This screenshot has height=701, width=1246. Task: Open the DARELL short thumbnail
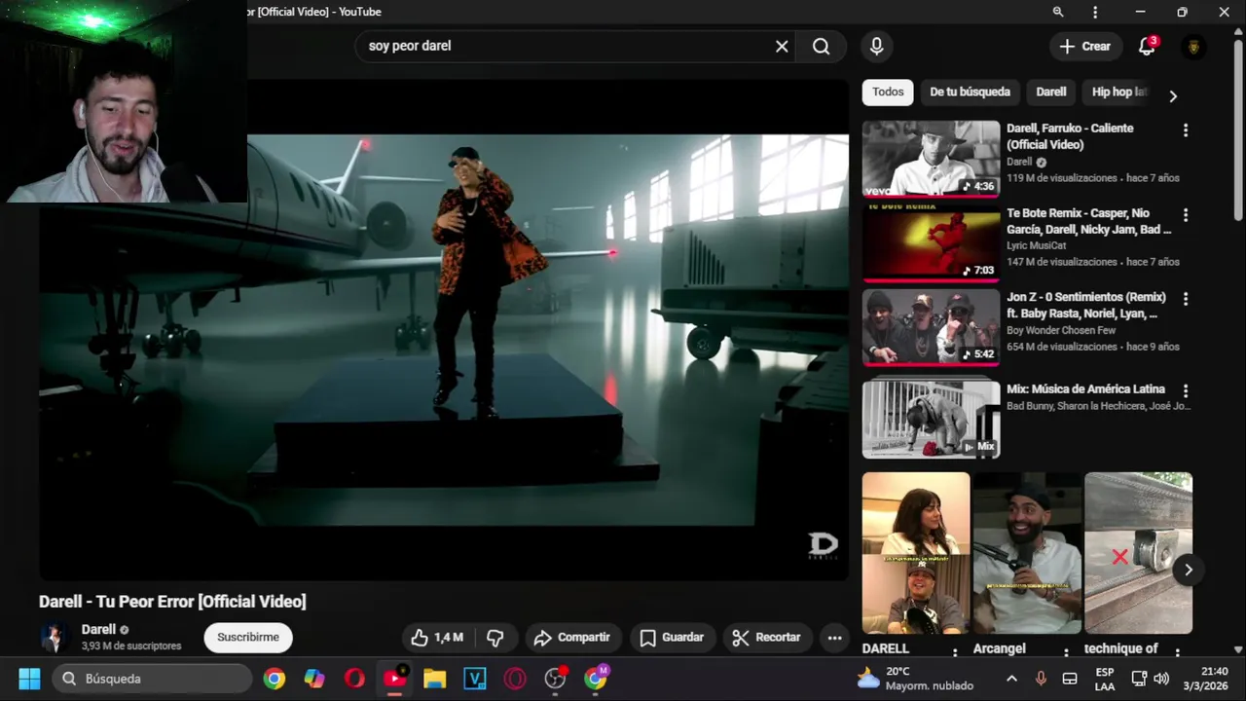916,553
